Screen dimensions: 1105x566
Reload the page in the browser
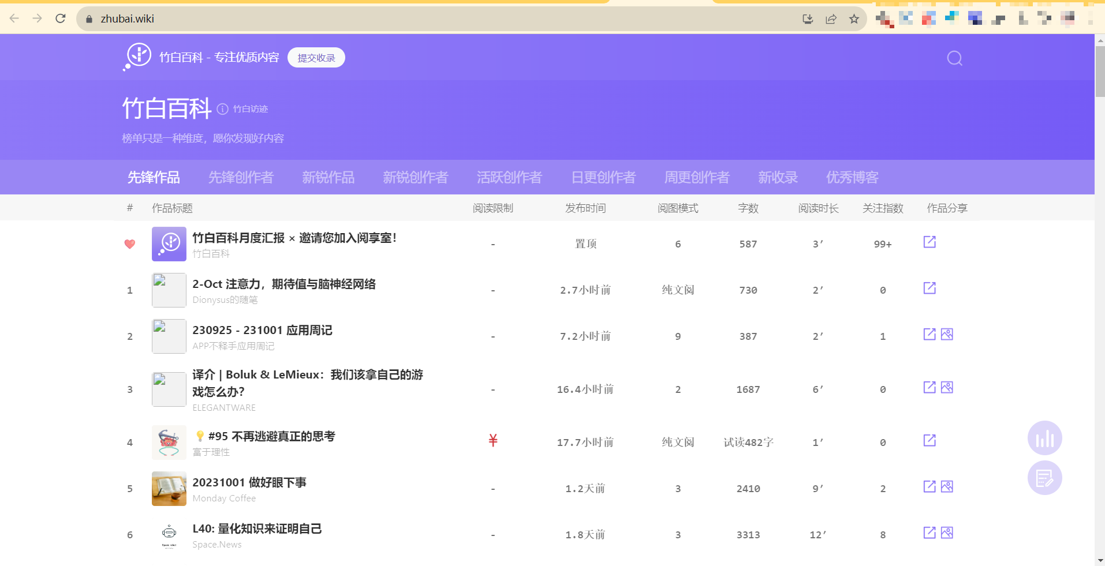point(61,18)
